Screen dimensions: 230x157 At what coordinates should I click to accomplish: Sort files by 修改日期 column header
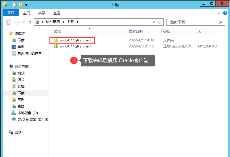144,31
